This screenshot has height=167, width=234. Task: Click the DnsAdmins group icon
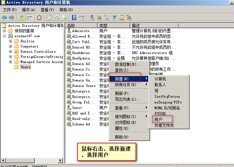click(x=69, y=53)
